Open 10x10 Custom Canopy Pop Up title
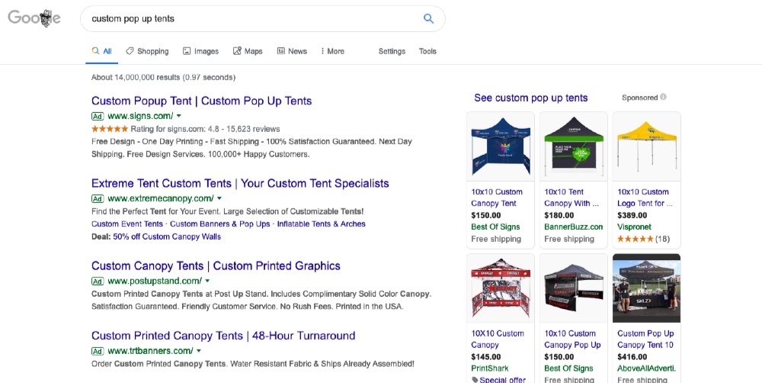 coord(572,340)
